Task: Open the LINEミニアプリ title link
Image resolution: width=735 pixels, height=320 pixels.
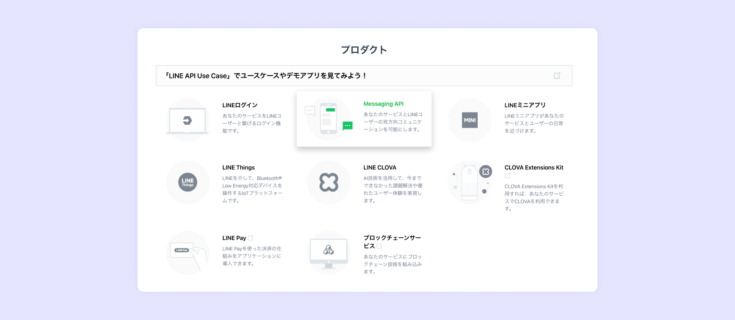Action: pos(525,105)
